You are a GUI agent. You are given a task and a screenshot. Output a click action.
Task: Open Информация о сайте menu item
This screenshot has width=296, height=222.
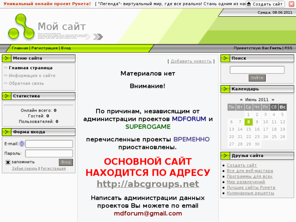(x=32, y=76)
